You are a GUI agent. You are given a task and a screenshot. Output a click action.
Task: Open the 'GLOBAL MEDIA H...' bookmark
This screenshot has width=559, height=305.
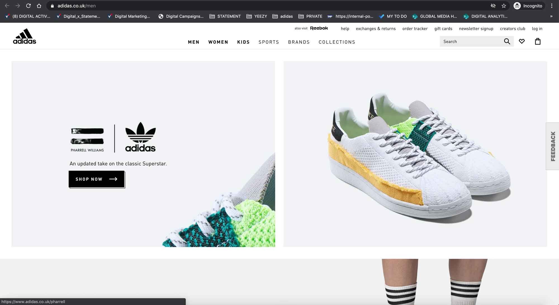(x=435, y=16)
